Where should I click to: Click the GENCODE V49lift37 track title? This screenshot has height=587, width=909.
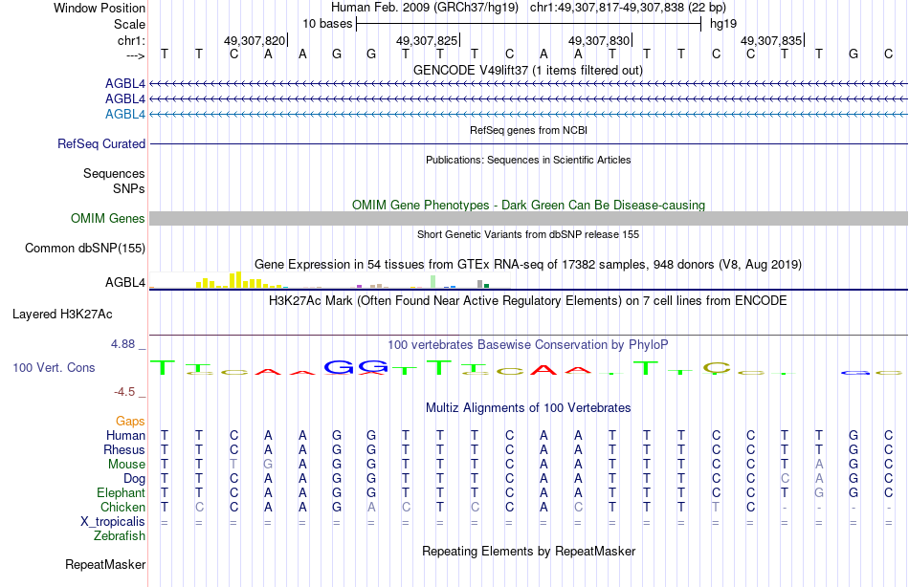528,70
